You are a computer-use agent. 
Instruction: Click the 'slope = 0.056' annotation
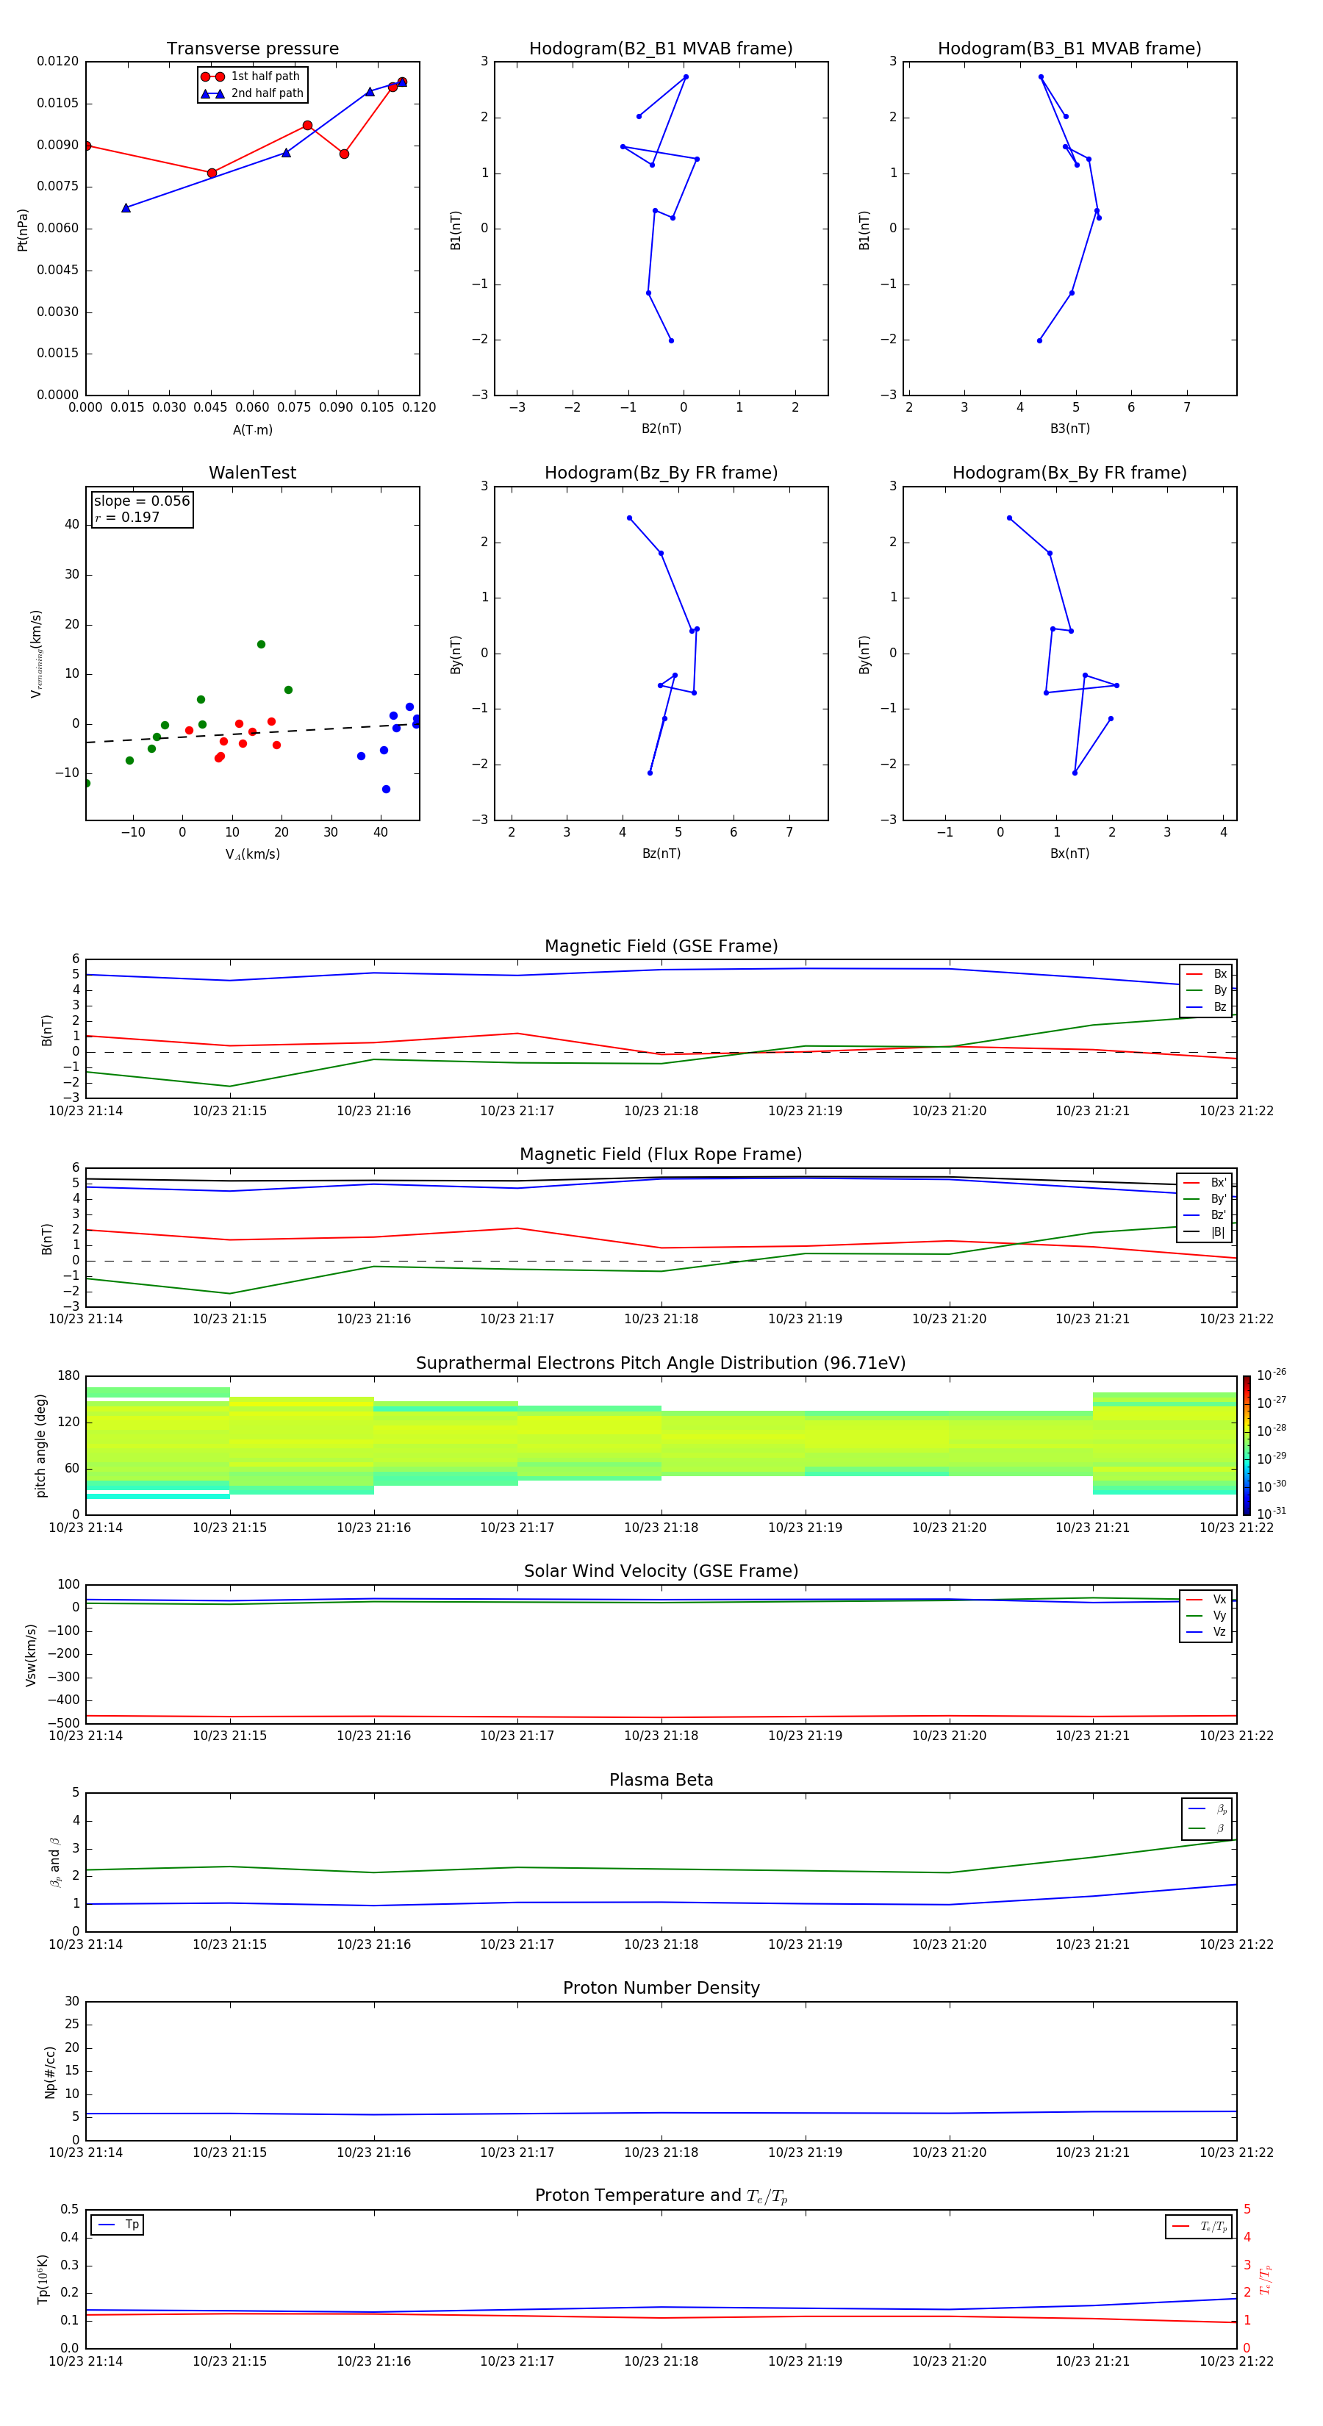(142, 501)
